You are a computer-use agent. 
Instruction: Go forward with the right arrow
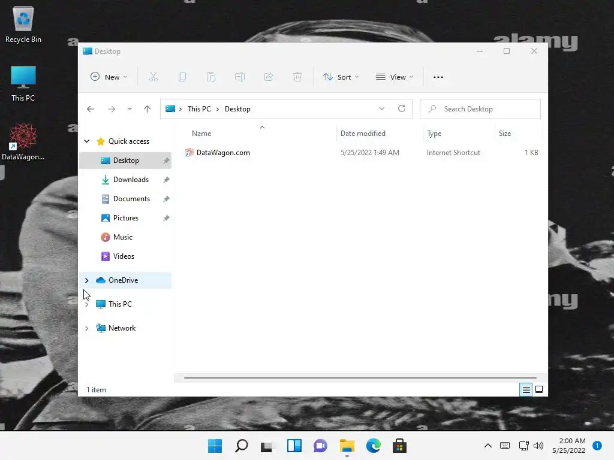(112, 109)
